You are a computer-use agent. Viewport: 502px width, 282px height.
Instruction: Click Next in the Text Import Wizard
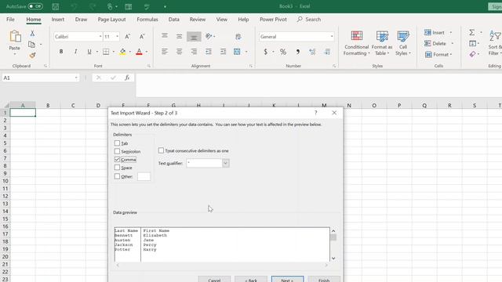[287, 280]
